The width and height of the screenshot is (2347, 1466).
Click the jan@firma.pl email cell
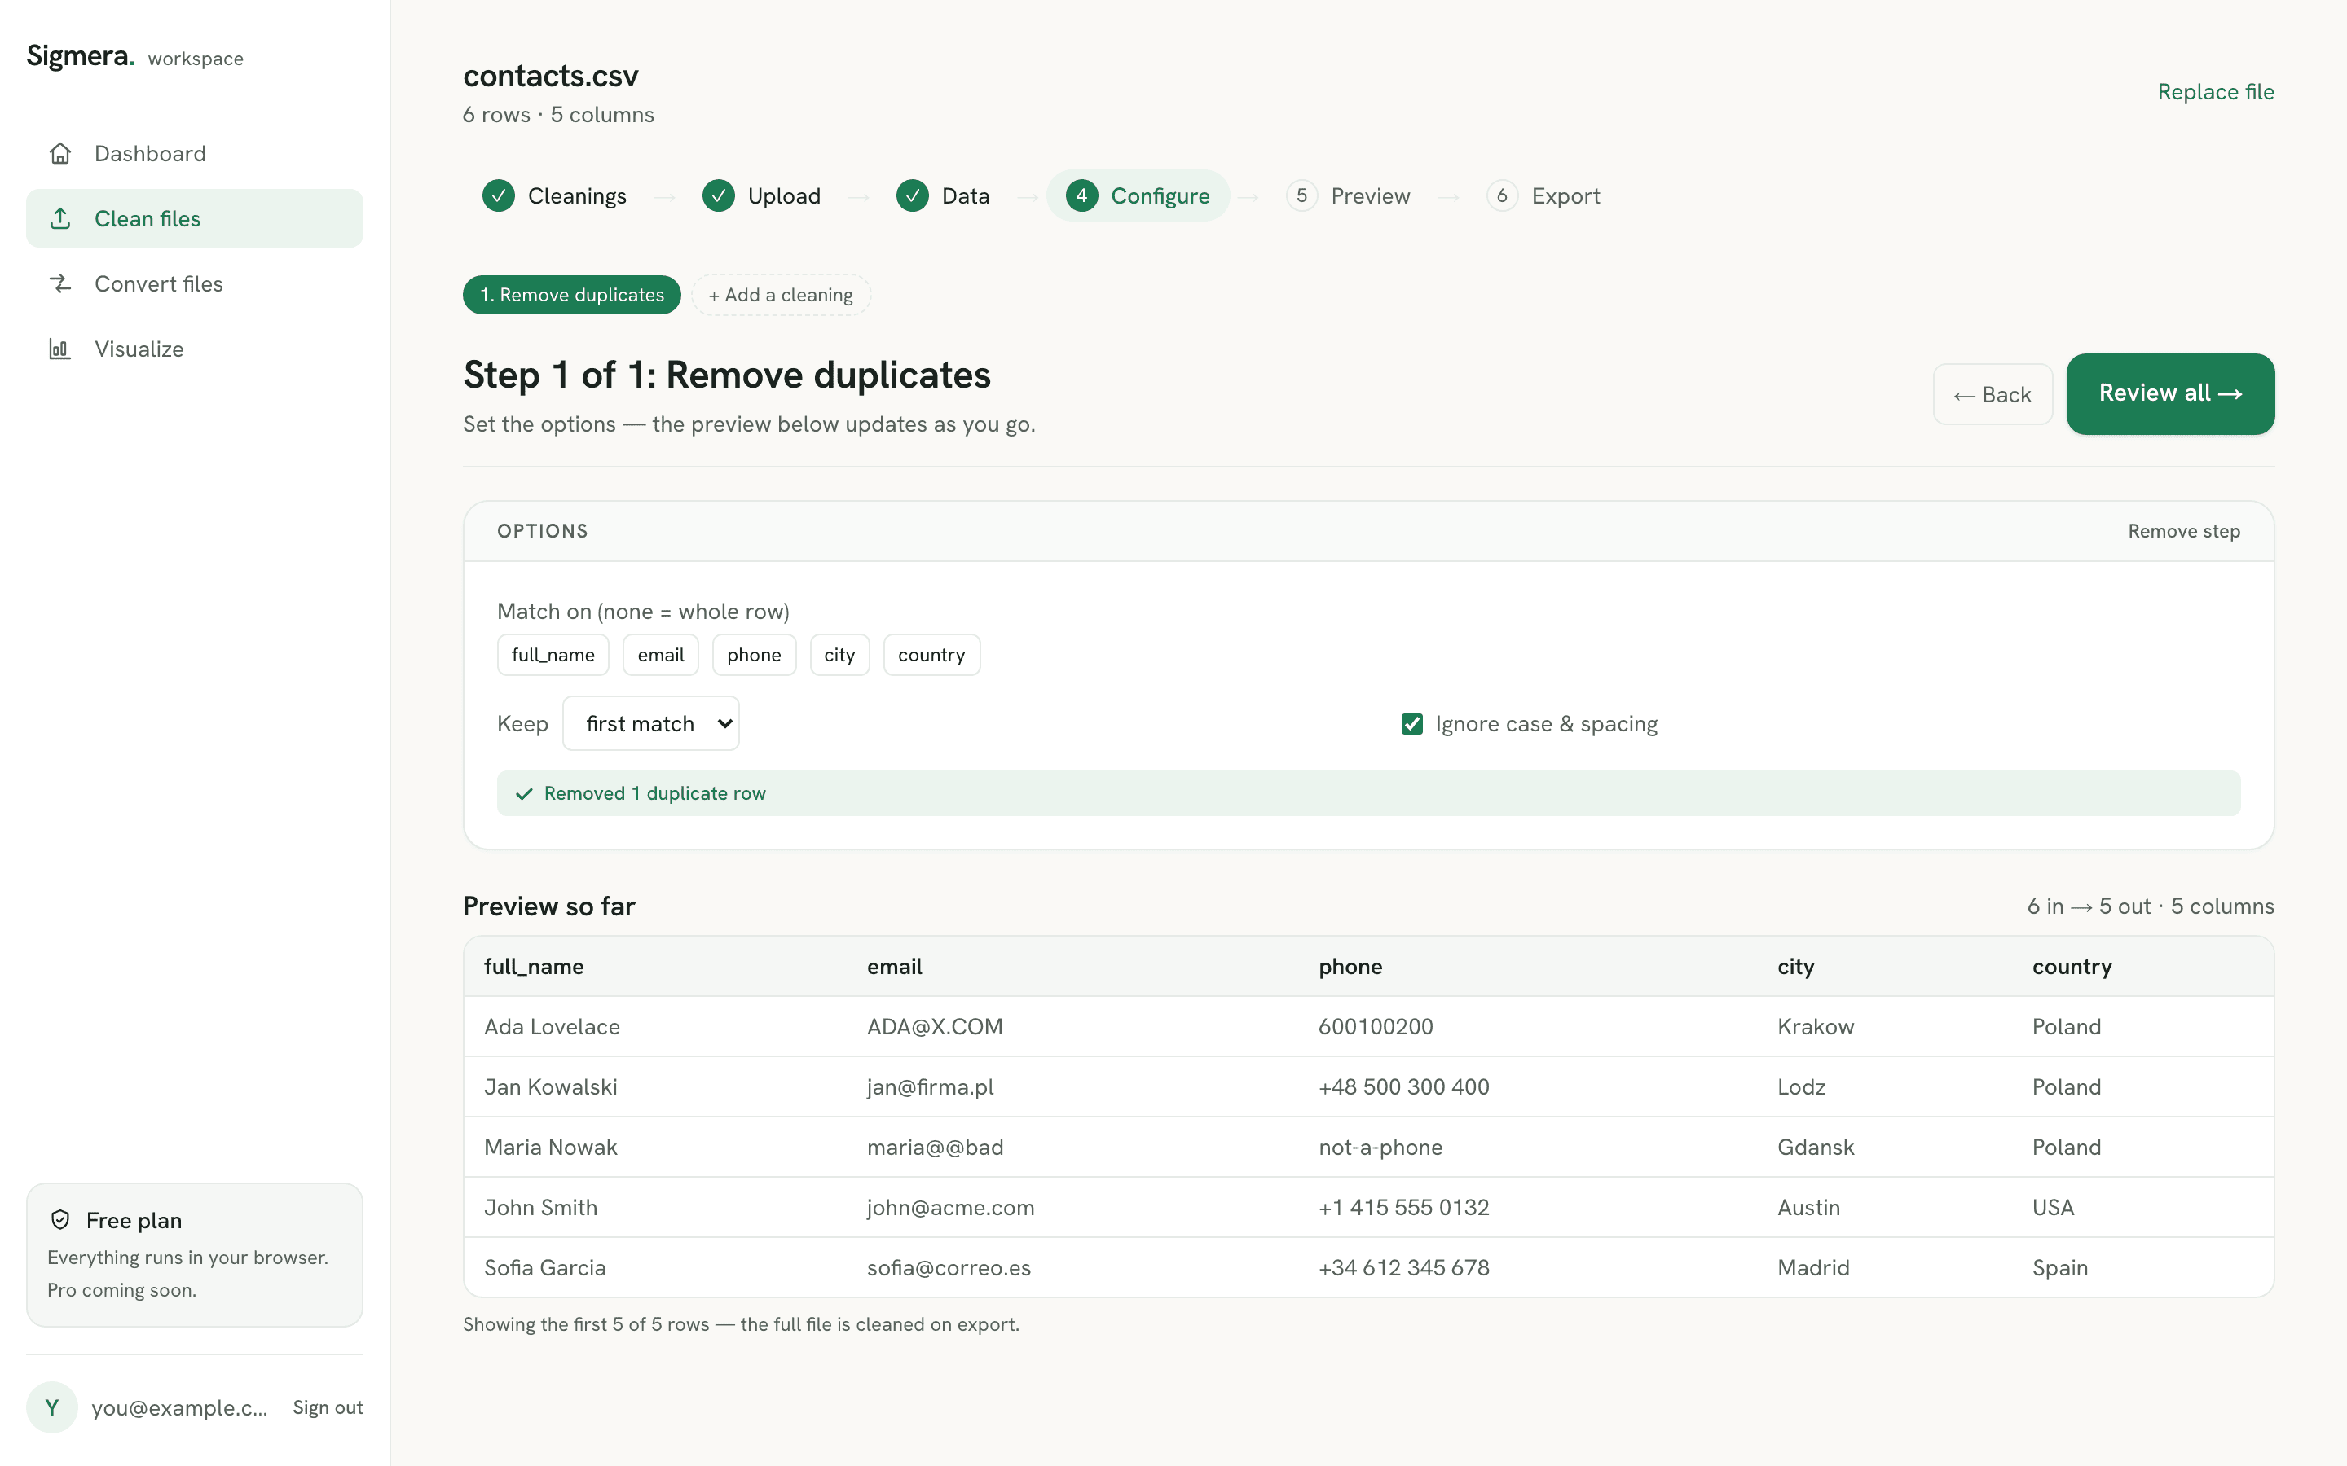click(930, 1086)
